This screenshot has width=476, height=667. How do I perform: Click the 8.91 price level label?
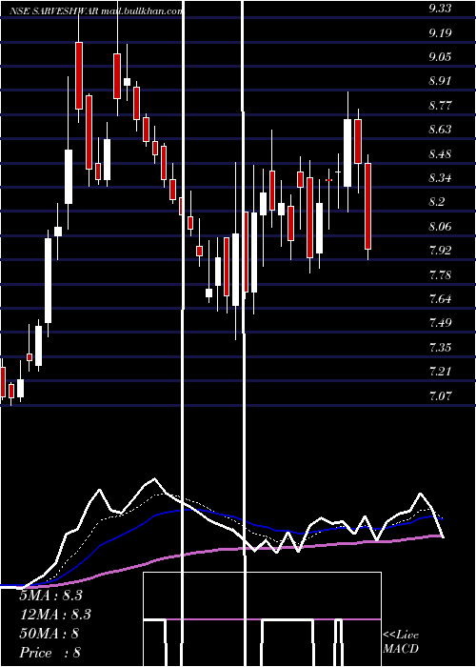click(440, 81)
